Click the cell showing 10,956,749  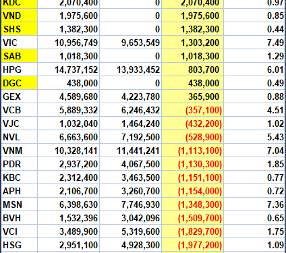[x=69, y=43]
